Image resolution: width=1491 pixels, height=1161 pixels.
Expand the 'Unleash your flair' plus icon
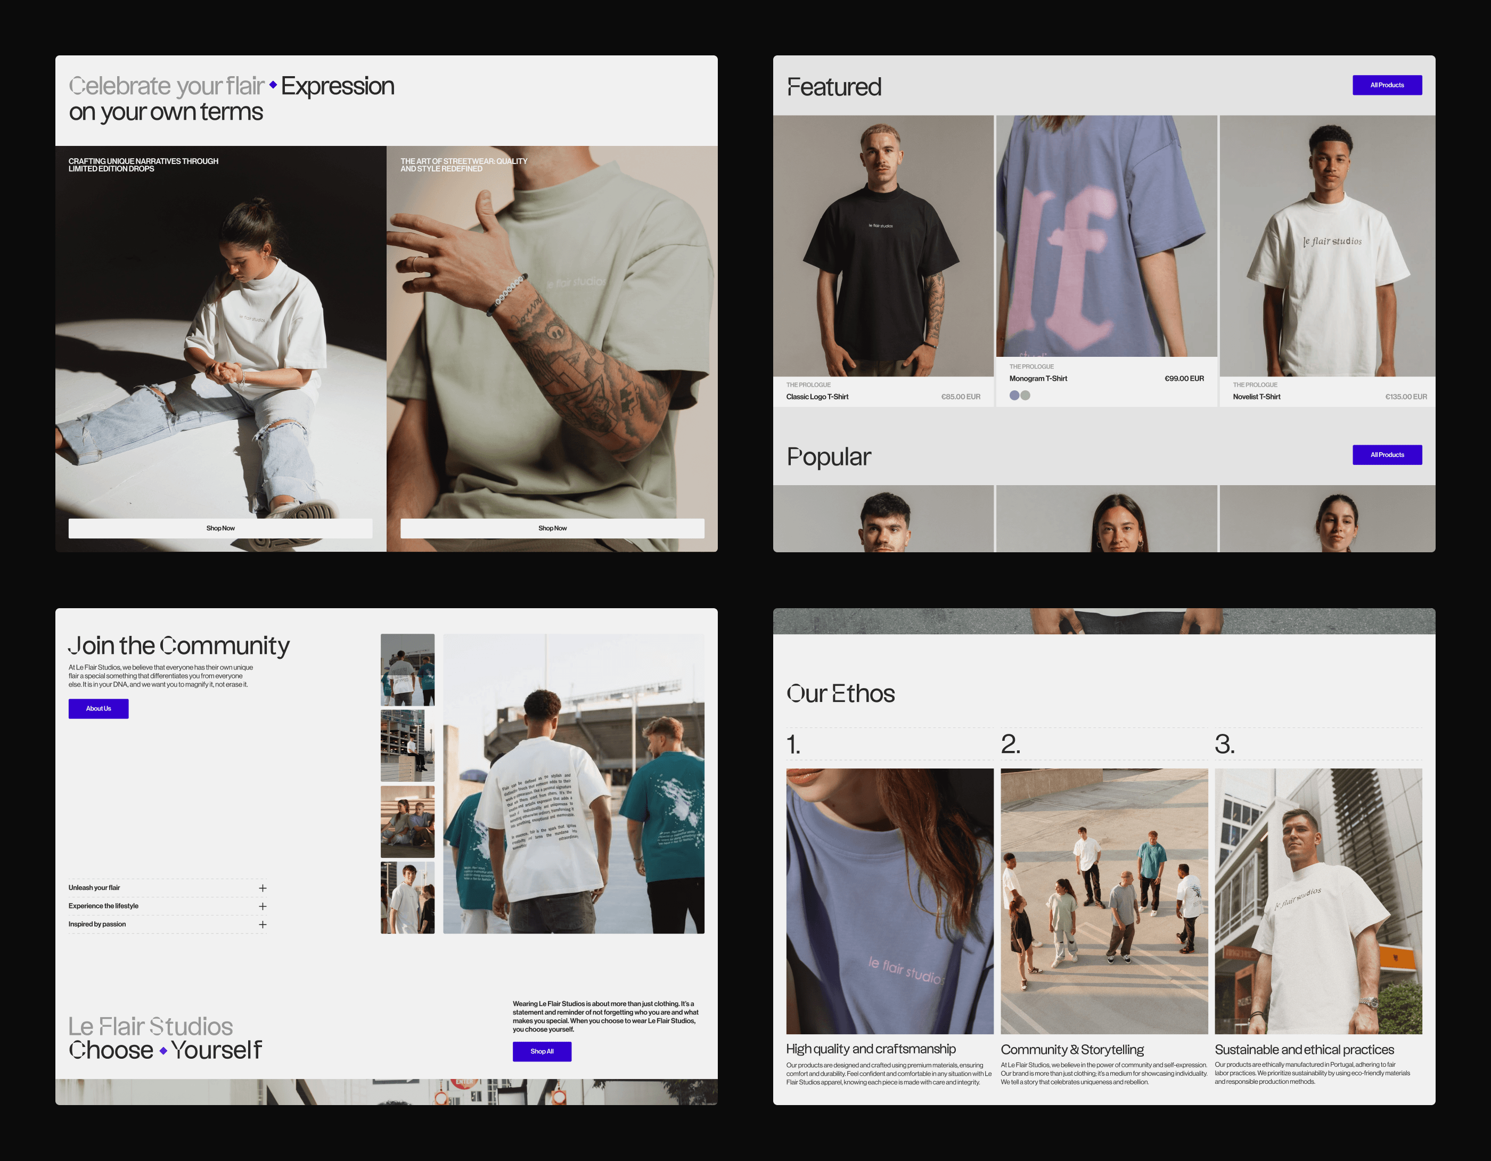[x=263, y=888]
